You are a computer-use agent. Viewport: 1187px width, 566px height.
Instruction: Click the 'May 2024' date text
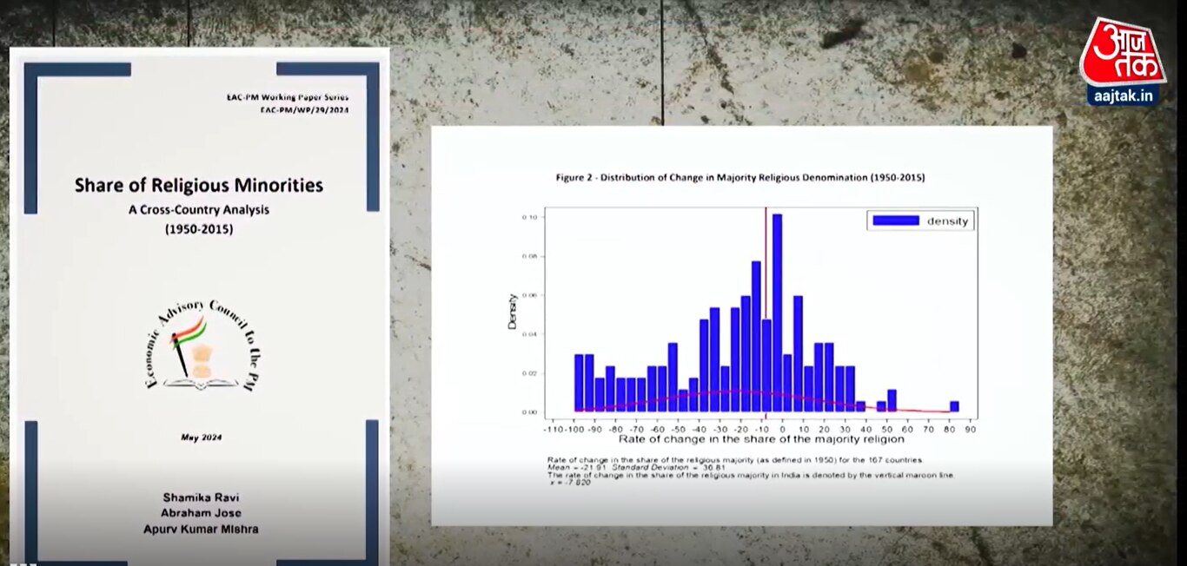[x=201, y=438]
